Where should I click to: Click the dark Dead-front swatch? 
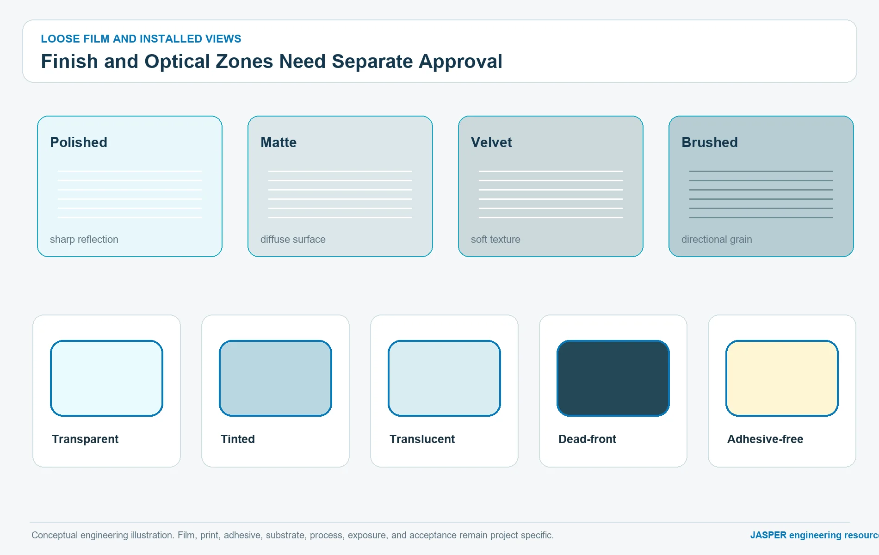[x=613, y=378]
